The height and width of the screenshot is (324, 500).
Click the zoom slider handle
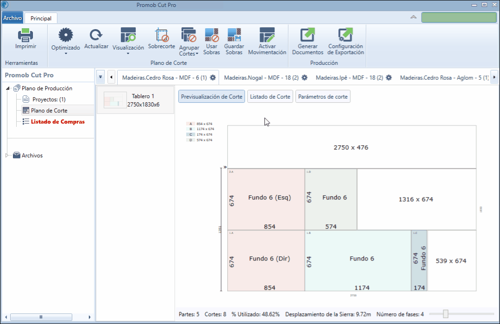tap(445, 314)
